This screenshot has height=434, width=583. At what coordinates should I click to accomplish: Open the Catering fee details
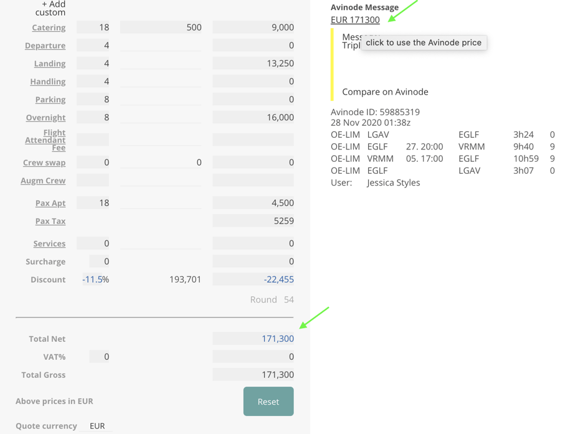tap(48, 27)
